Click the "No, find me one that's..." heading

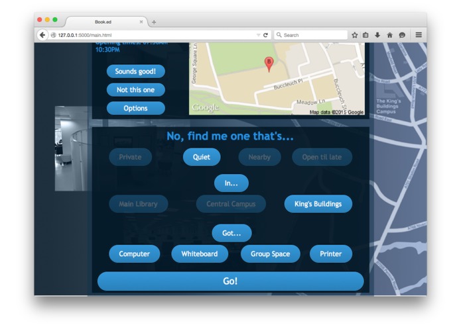point(230,136)
